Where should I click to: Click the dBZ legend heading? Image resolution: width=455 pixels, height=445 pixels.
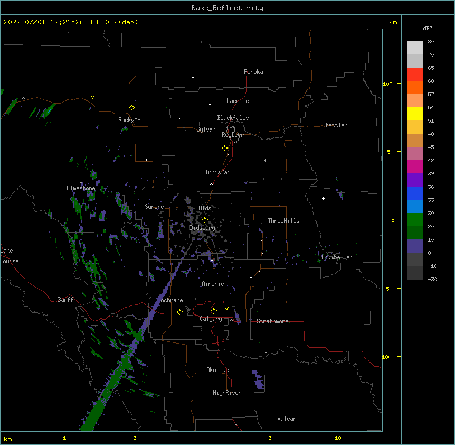click(x=428, y=28)
